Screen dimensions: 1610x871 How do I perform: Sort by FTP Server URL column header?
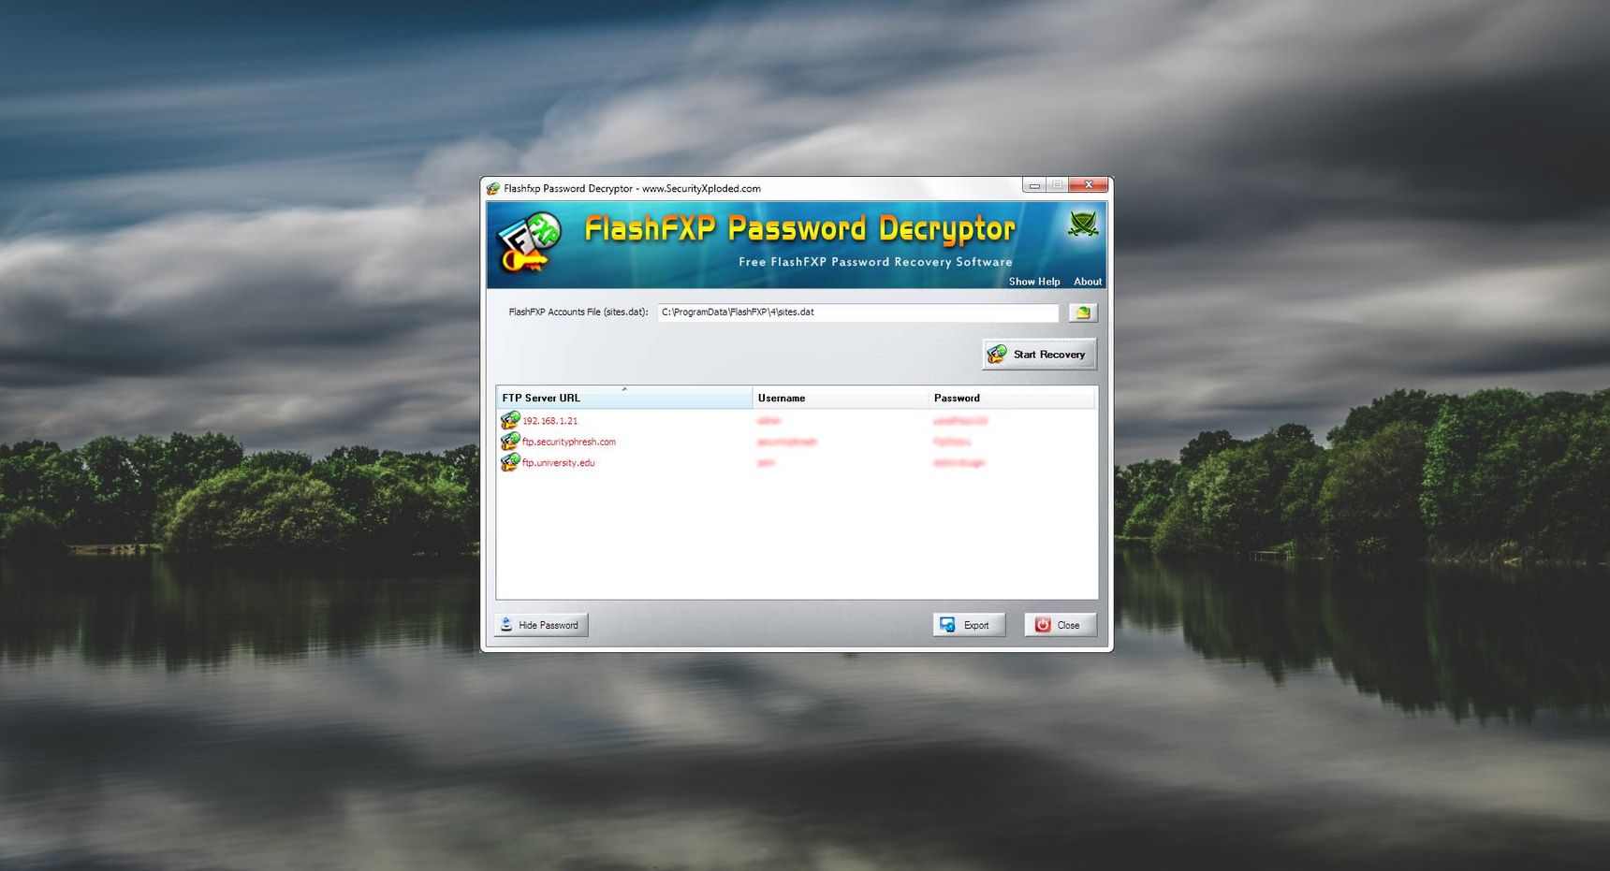tap(624, 398)
